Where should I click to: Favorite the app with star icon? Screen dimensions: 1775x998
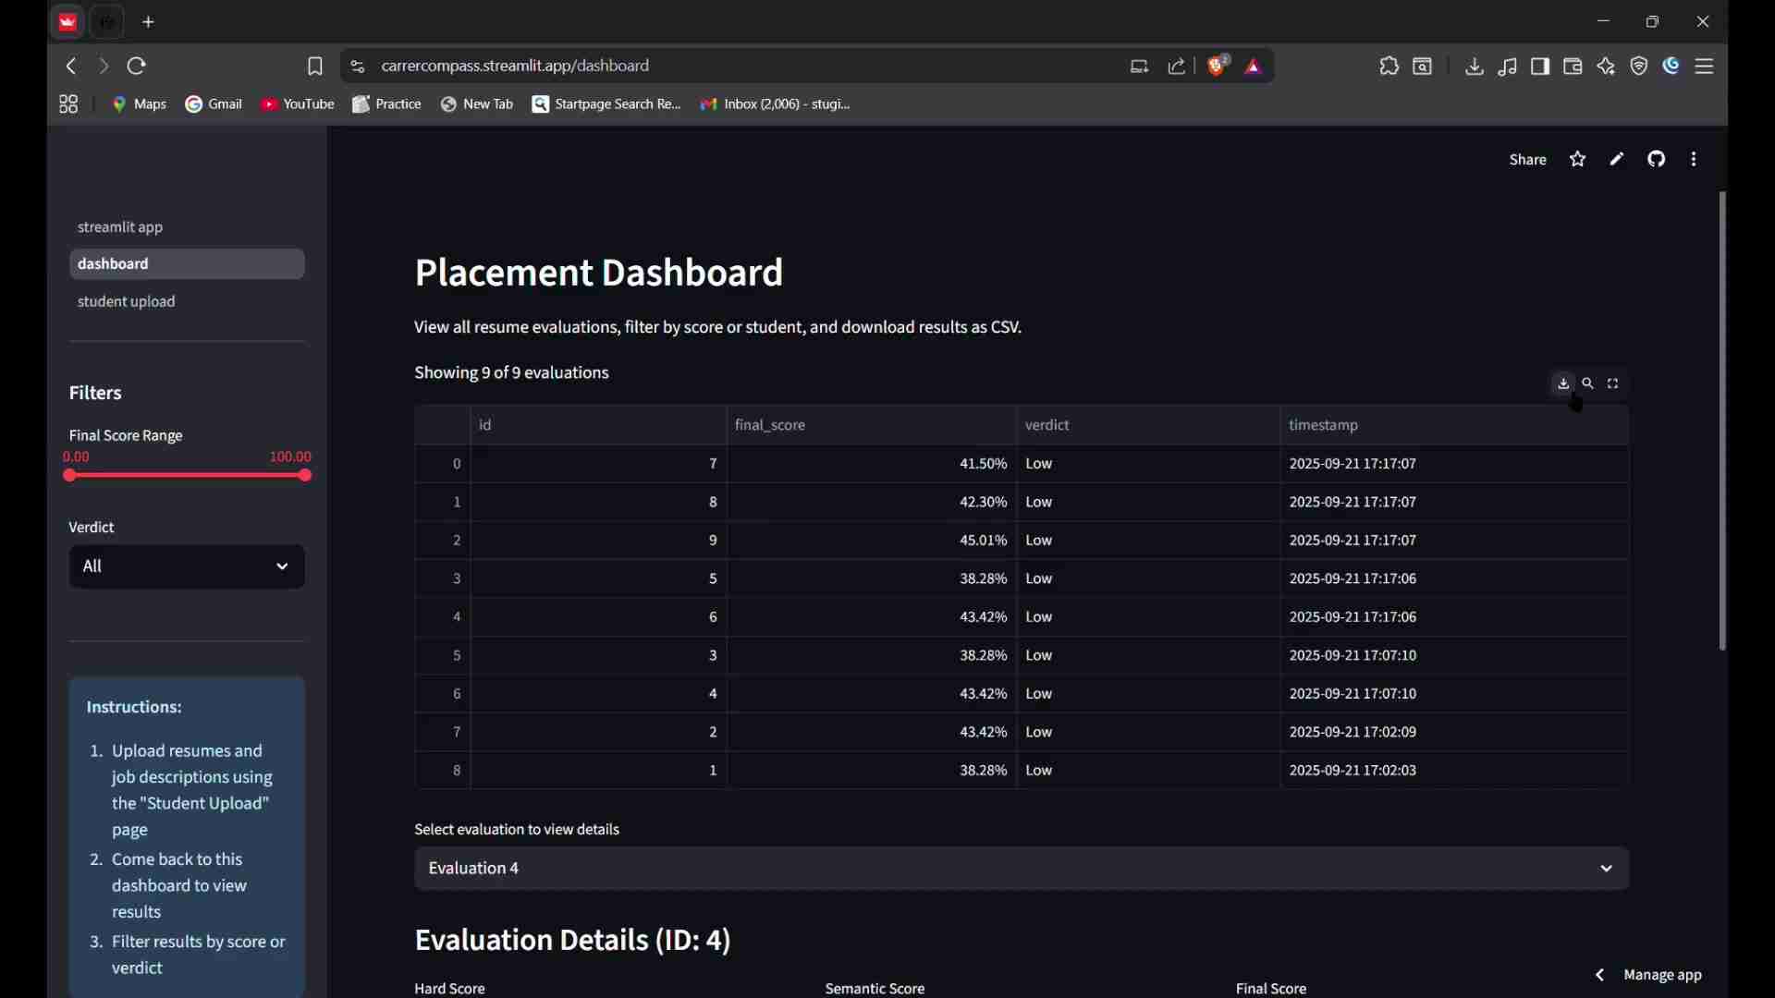[1578, 160]
